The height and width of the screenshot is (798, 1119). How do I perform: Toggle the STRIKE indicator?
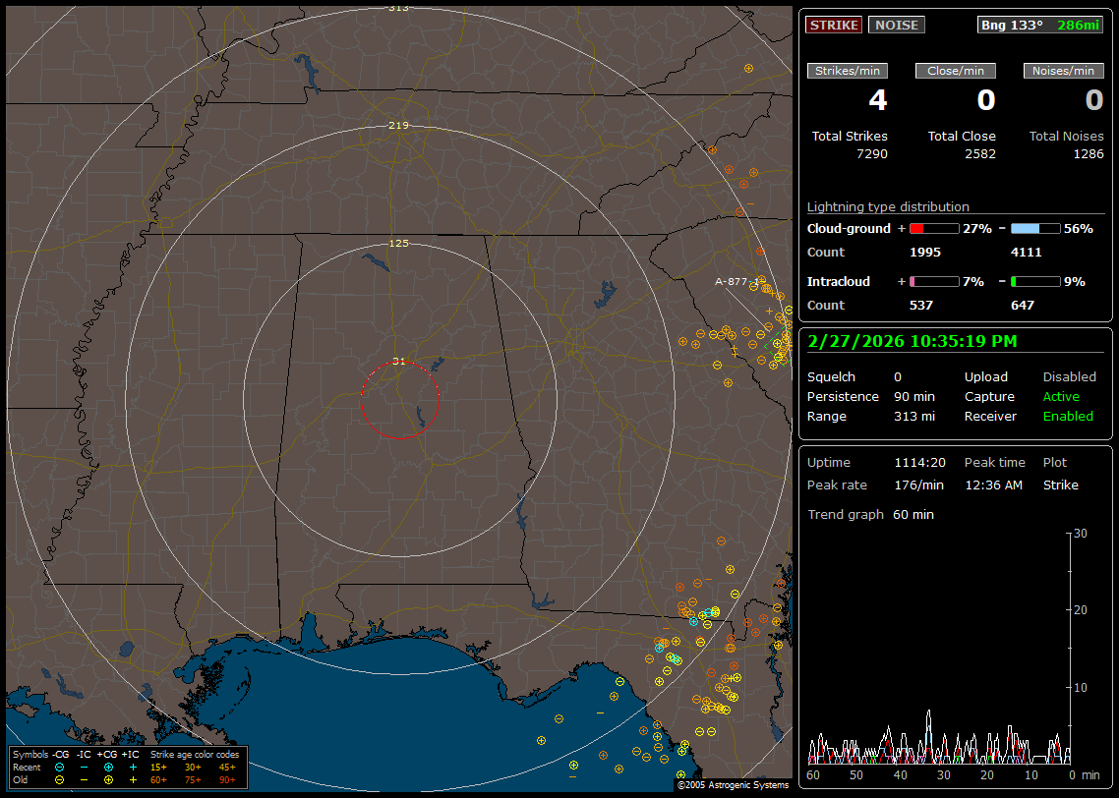pos(833,25)
